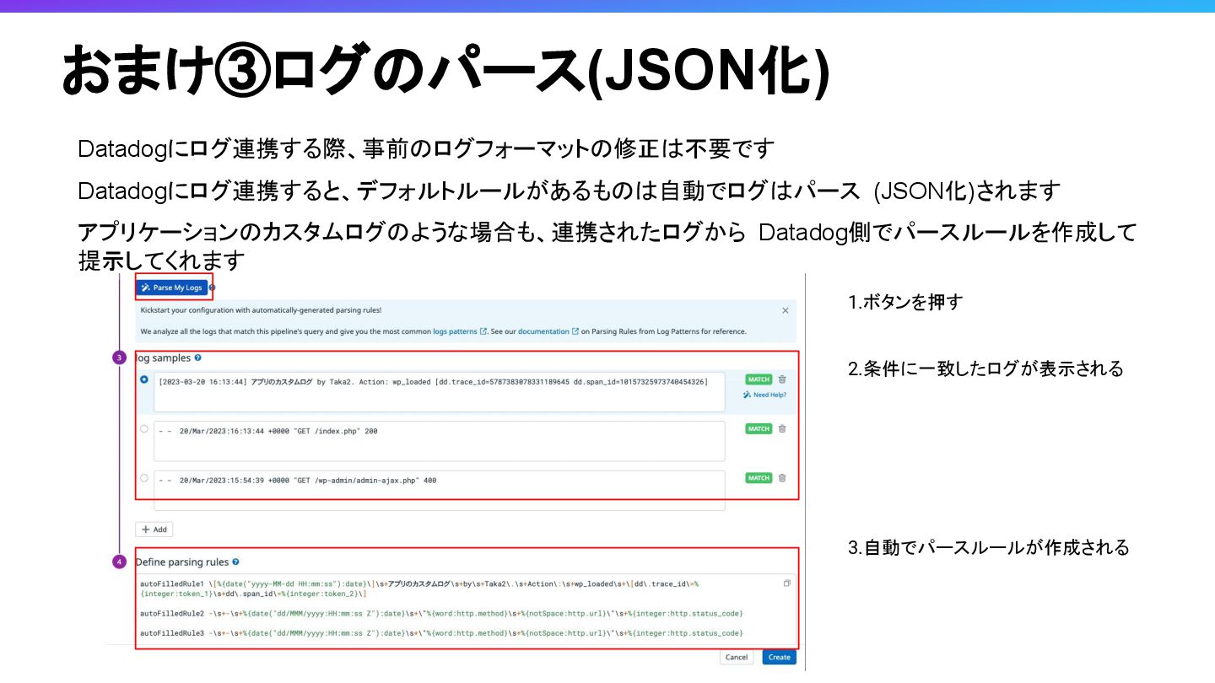Copy parsing rules with the copy icon
The image size is (1215, 683).
pyautogui.click(x=786, y=583)
